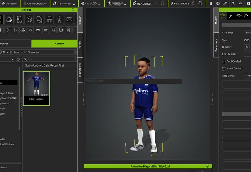Click the find-by-image icon beside Search

coord(19,59)
